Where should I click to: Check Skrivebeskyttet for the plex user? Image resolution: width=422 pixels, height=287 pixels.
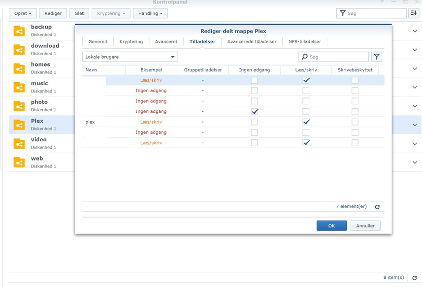pyautogui.click(x=355, y=122)
